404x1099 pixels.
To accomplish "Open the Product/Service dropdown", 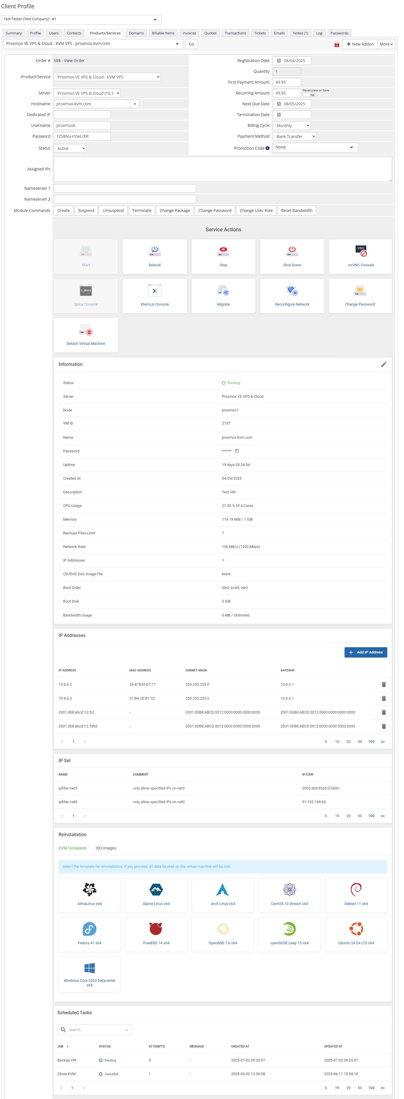I will click(107, 77).
